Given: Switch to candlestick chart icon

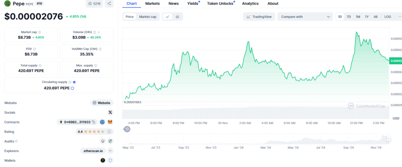Looking at the screenshot, I should click(177, 16).
